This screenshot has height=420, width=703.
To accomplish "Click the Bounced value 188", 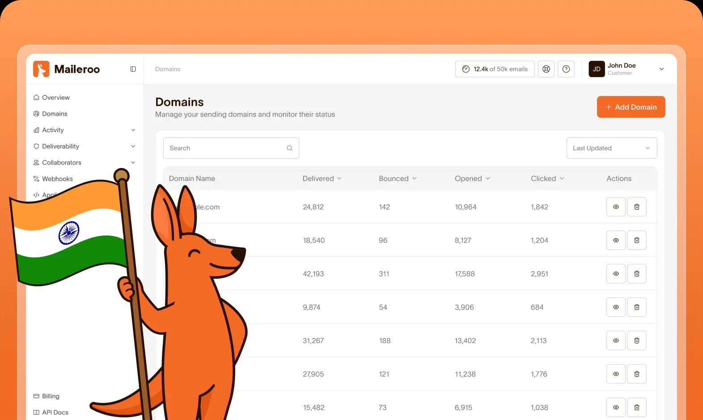I will 385,340.
